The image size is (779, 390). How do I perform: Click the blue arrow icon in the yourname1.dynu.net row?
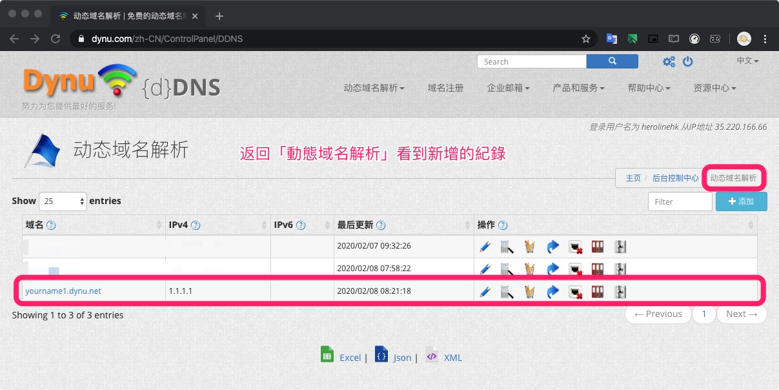552,292
